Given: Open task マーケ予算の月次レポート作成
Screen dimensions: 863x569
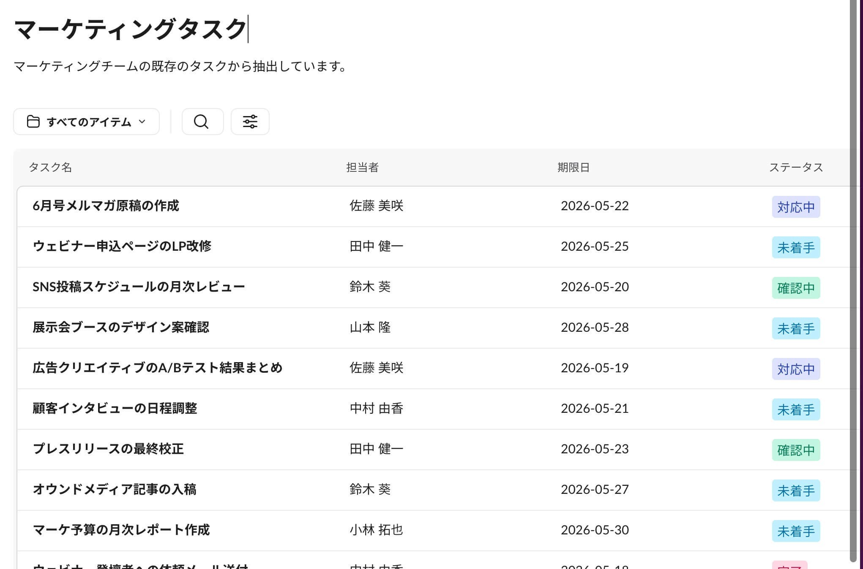Looking at the screenshot, I should click(x=121, y=530).
